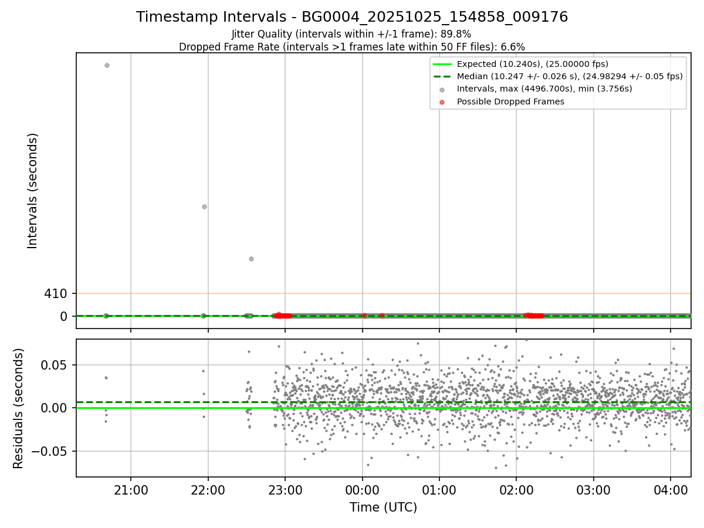The image size is (704, 528).
Task: Click the Time (UTC) x-axis label
Action: [384, 507]
